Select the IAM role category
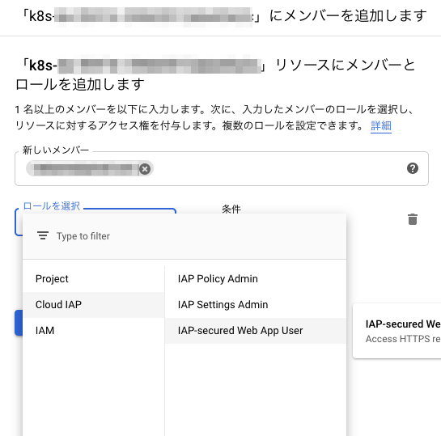Image resolution: width=441 pixels, height=436 pixels. click(93, 331)
